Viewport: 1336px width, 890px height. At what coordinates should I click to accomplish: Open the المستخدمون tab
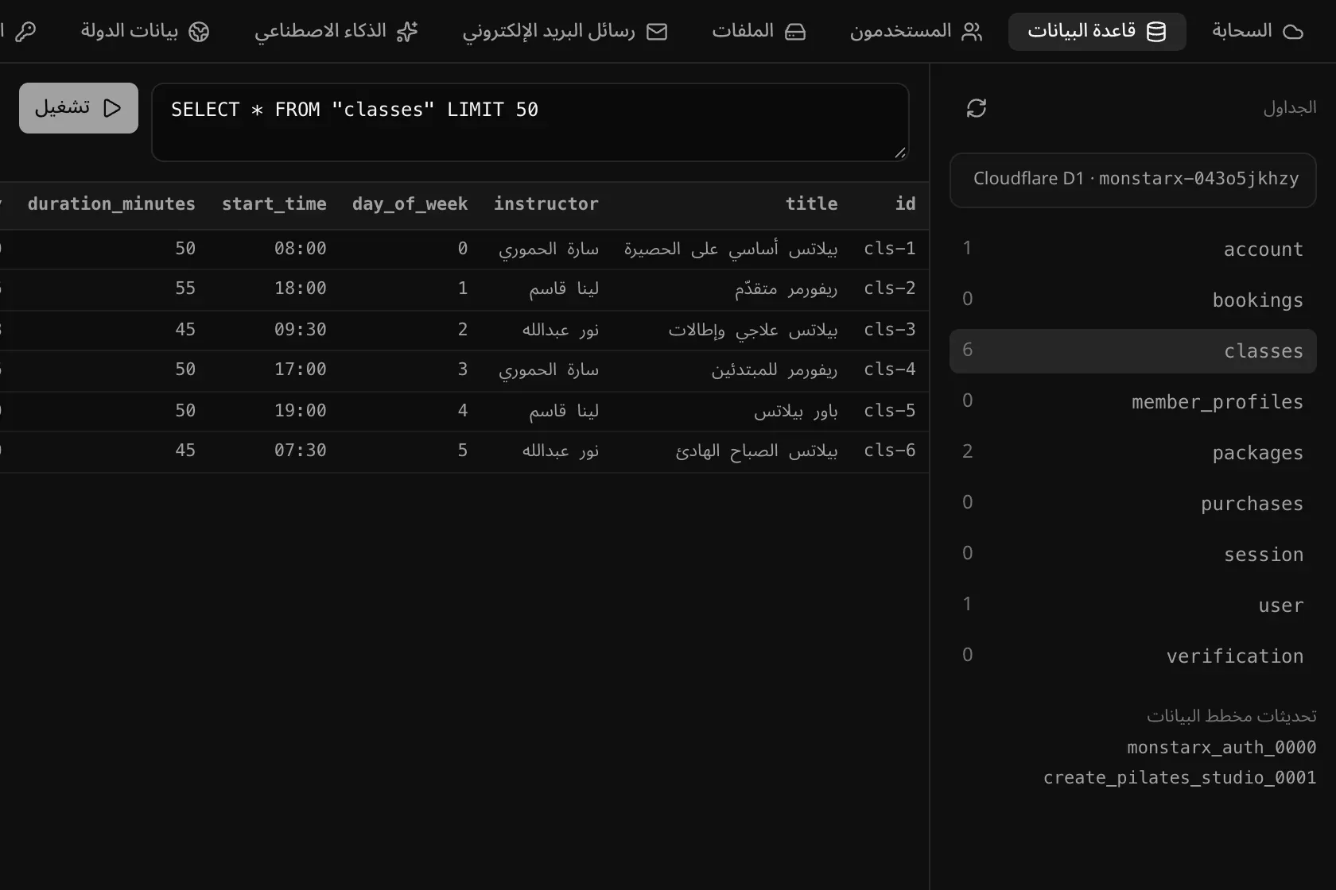916,32
